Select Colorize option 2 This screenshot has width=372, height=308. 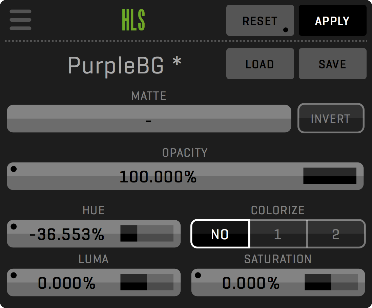coord(336,234)
